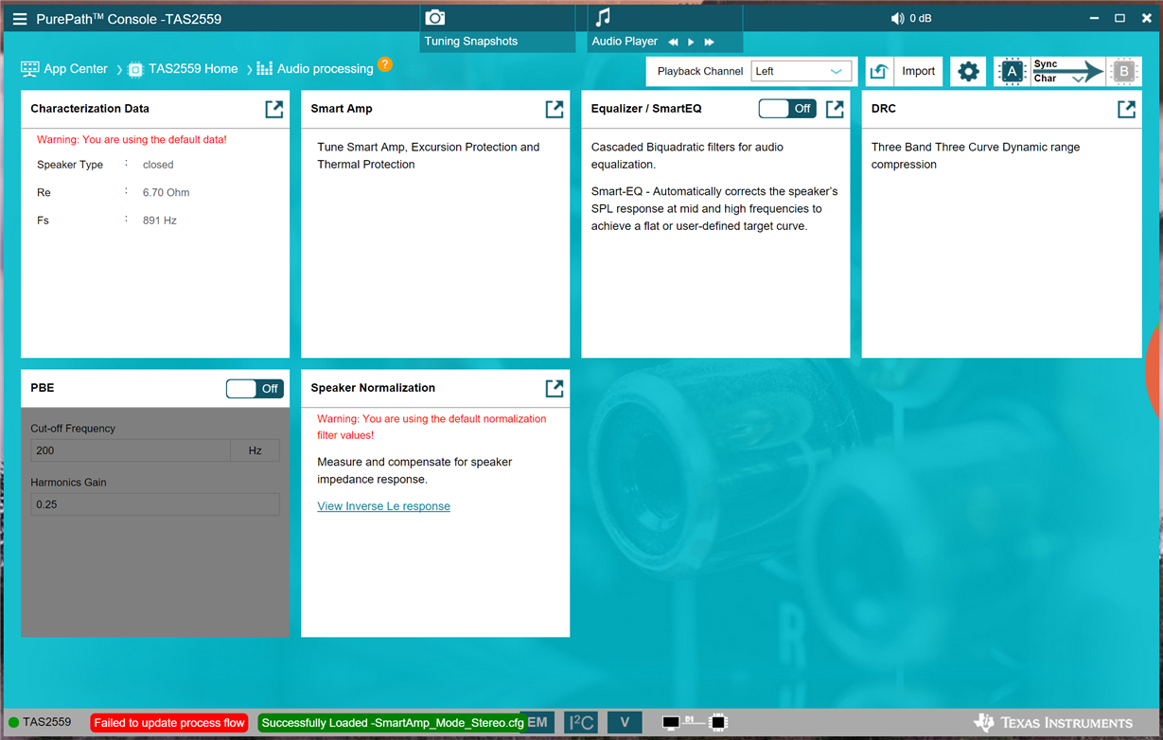Viewport: 1163px width, 740px height.
Task: Open Characterization Data panel
Action: (274, 109)
